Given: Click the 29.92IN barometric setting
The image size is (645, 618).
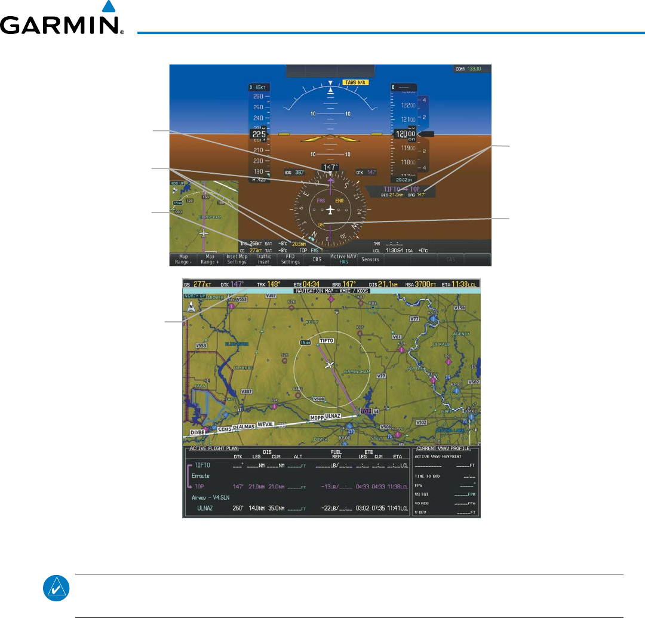Looking at the screenshot, I should click(404, 180).
